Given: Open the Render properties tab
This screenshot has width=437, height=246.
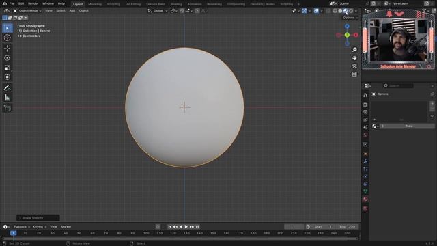Looking at the screenshot, I should (365, 105).
